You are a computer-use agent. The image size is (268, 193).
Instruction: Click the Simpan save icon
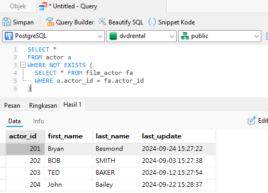click(x=7, y=22)
